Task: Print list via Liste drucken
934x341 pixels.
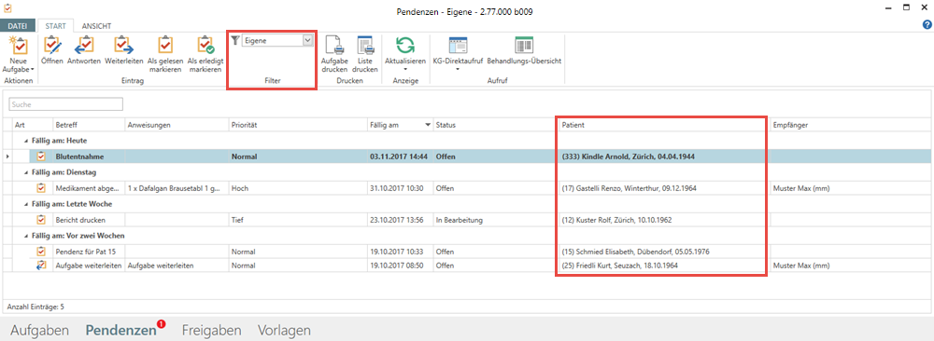Action: pos(364,54)
